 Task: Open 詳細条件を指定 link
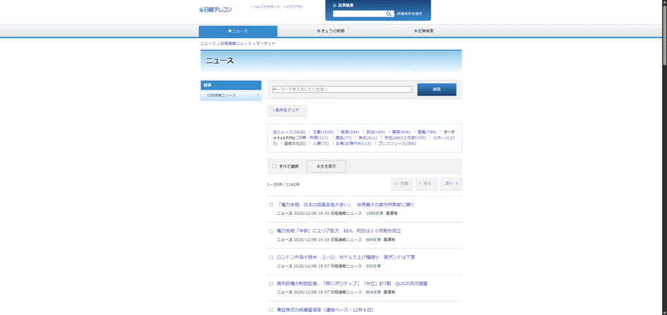[409, 14]
